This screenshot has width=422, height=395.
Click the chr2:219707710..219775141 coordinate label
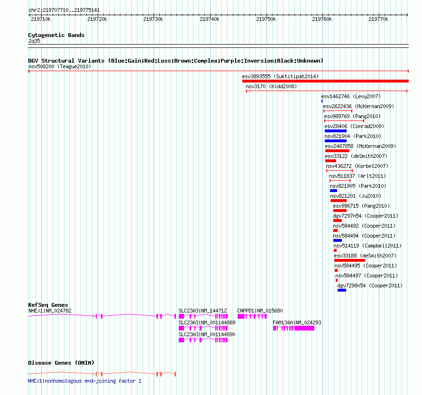click(x=64, y=10)
